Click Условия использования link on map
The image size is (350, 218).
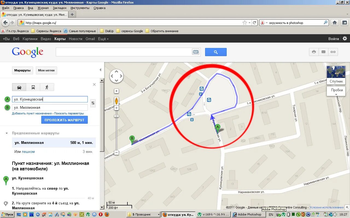click(326, 207)
